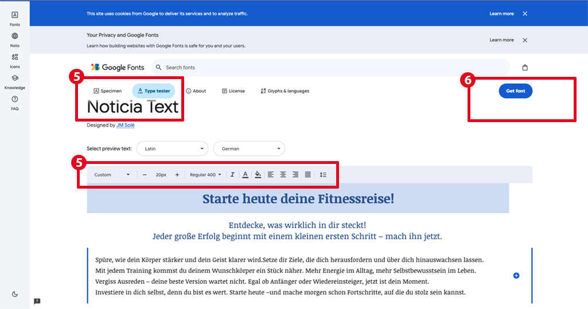588x309 pixels.
Task: Open designer JM Solé link
Action: [x=126, y=125]
